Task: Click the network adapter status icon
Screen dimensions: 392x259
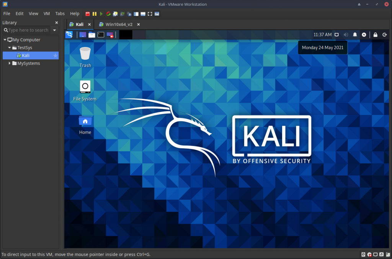Action: [376, 254]
